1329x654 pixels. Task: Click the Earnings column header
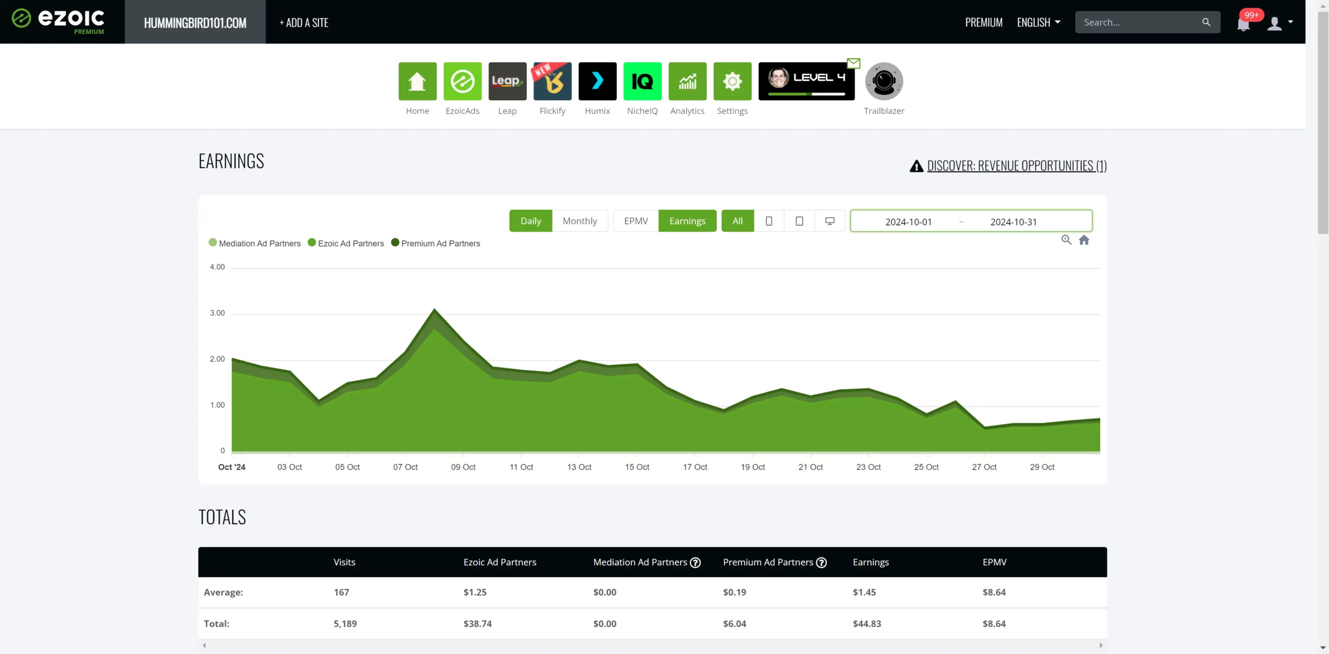871,562
